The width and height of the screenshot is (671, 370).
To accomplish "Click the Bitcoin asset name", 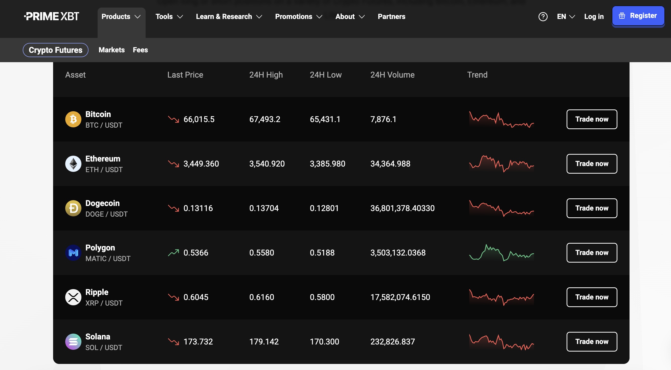I will pyautogui.click(x=98, y=114).
